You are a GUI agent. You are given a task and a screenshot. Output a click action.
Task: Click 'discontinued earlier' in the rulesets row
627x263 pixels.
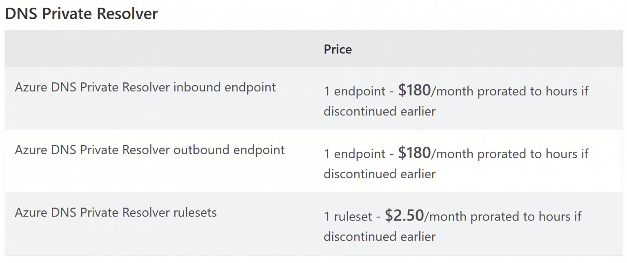pyautogui.click(x=380, y=236)
